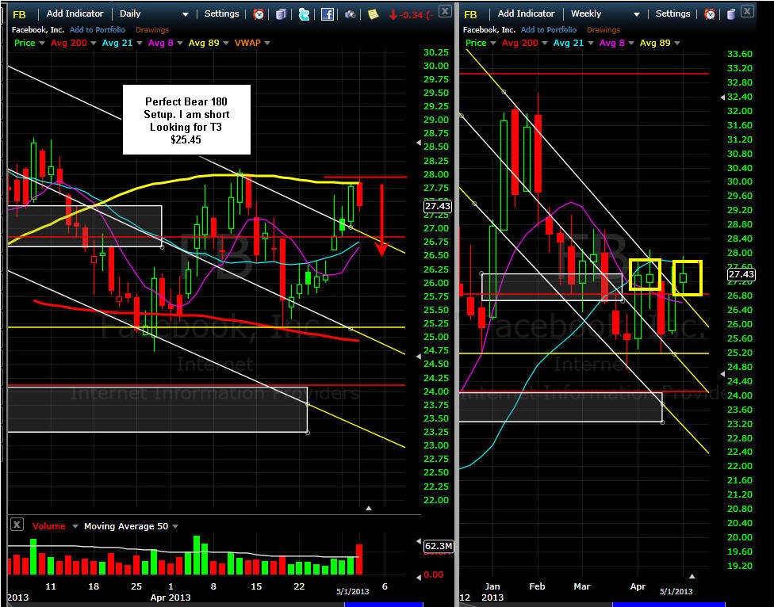Click the 33.60 price level on Weekly axis
The width and height of the screenshot is (774, 607).
[739, 54]
